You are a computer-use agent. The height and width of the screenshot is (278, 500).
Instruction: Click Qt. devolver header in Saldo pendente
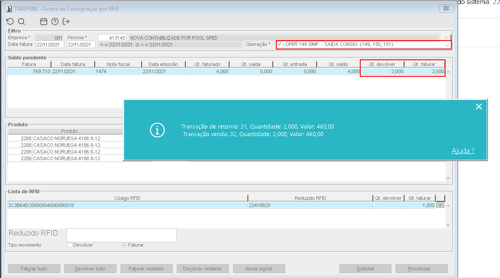click(382, 64)
